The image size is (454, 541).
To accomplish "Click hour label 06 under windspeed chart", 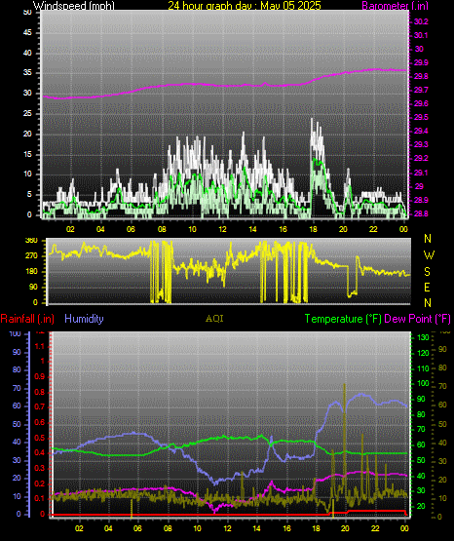I will click(x=131, y=229).
